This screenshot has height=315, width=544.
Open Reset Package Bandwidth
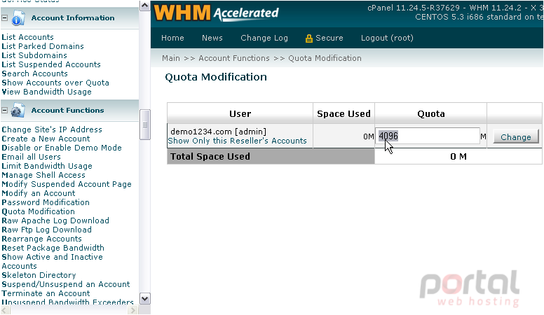coord(53,248)
